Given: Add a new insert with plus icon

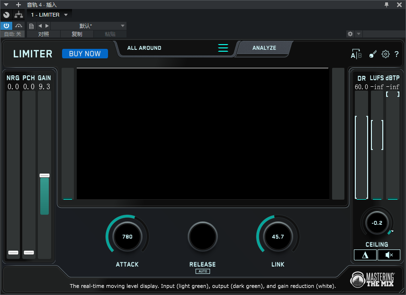Looking at the screenshot, I should [x=18, y=5].
